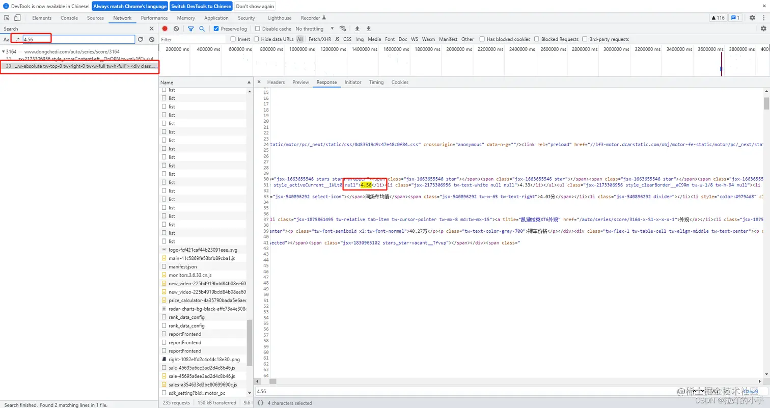770x408 pixels.
Task: Show the request Cookies tab
Action: point(400,82)
